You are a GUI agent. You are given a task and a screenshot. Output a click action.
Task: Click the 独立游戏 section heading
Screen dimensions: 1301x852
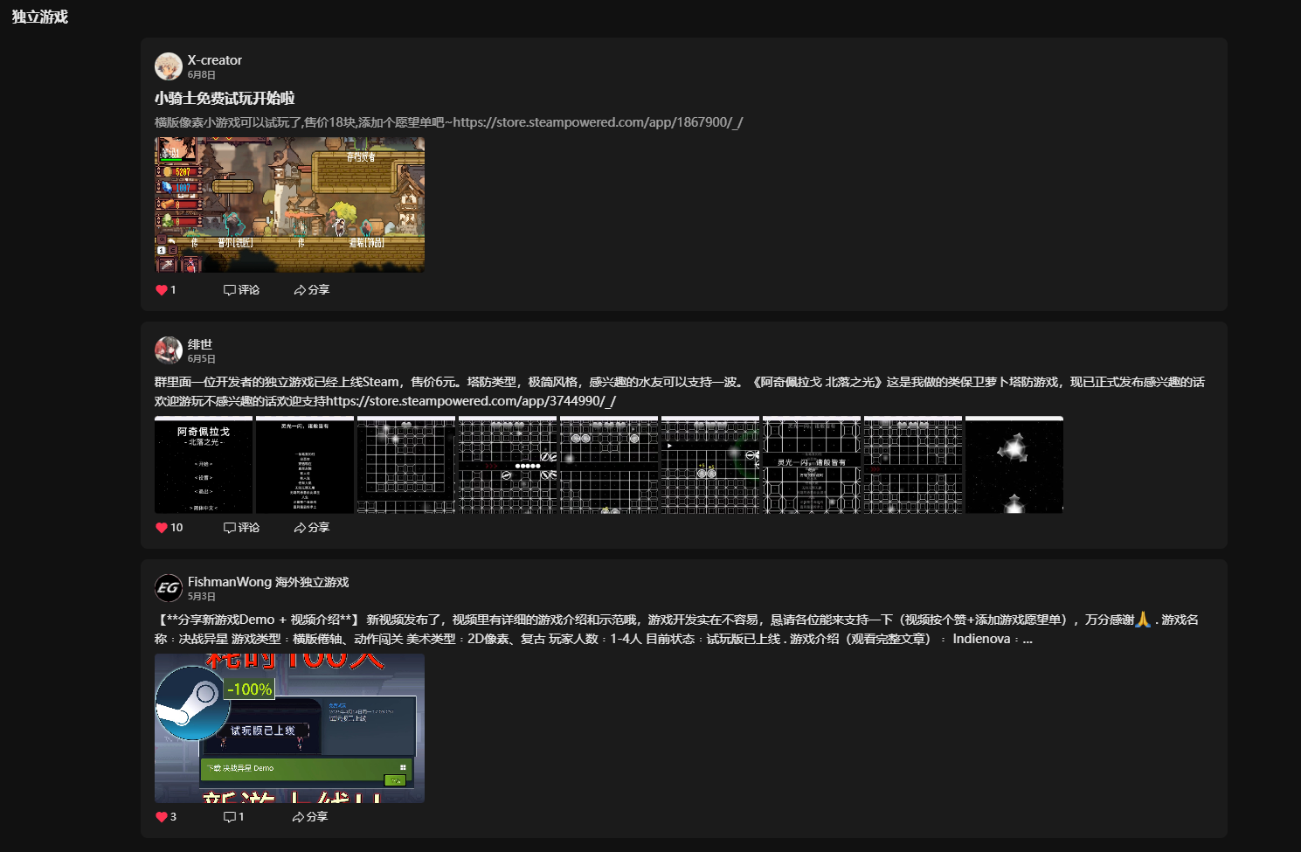pyautogui.click(x=40, y=17)
